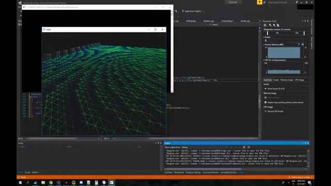Click the right diagnostic timeline handle
Screen dimensions: 331x186
coord(304,33)
